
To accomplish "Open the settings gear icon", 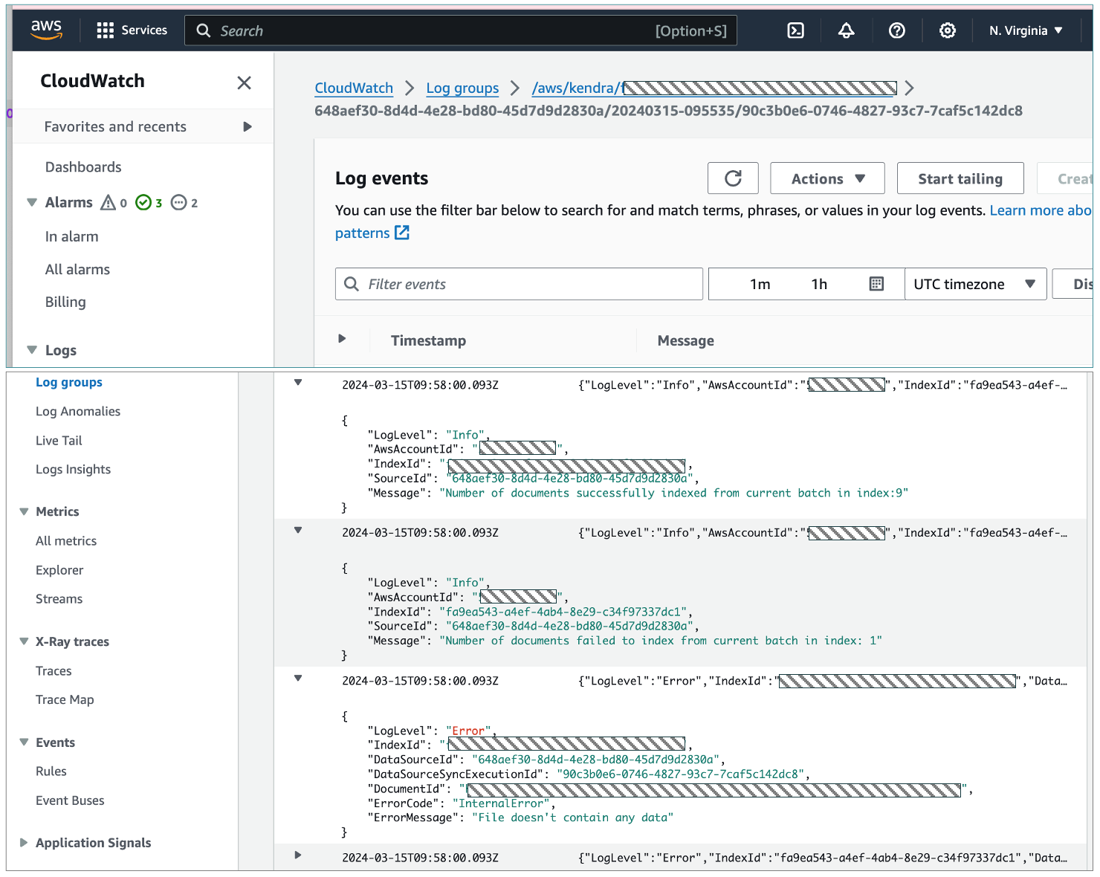I will [x=947, y=30].
